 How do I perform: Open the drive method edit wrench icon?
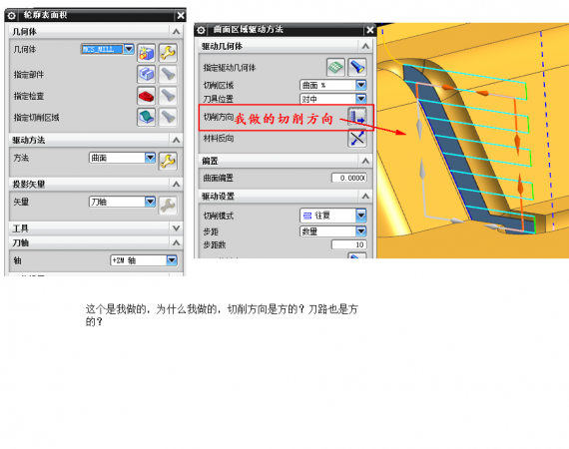click(x=168, y=162)
